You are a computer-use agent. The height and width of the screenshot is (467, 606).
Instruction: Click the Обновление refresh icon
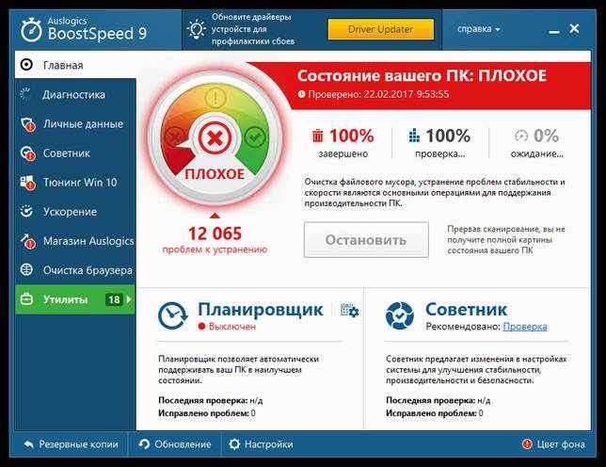coord(144,444)
